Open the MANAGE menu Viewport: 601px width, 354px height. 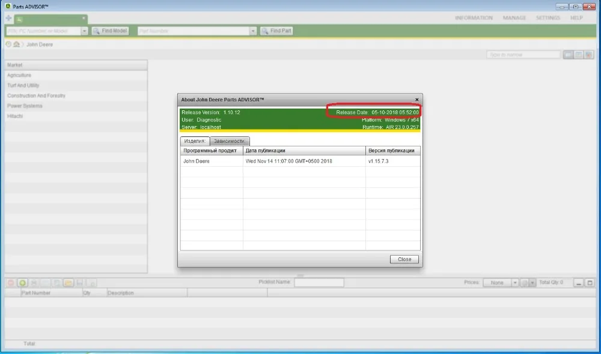click(x=514, y=18)
